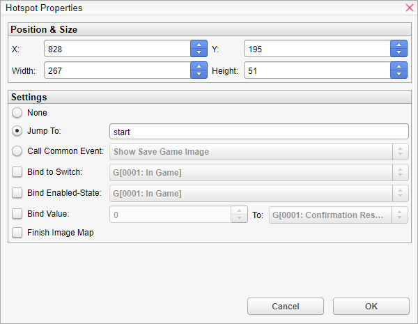Tick the Bind Enabled-State checkbox
The width and height of the screenshot is (418, 324).
17,193
